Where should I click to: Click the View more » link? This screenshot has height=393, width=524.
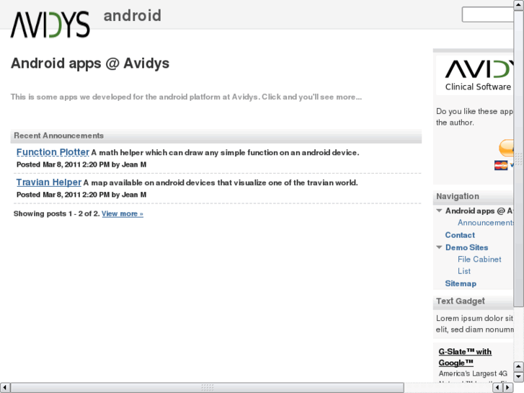(123, 213)
